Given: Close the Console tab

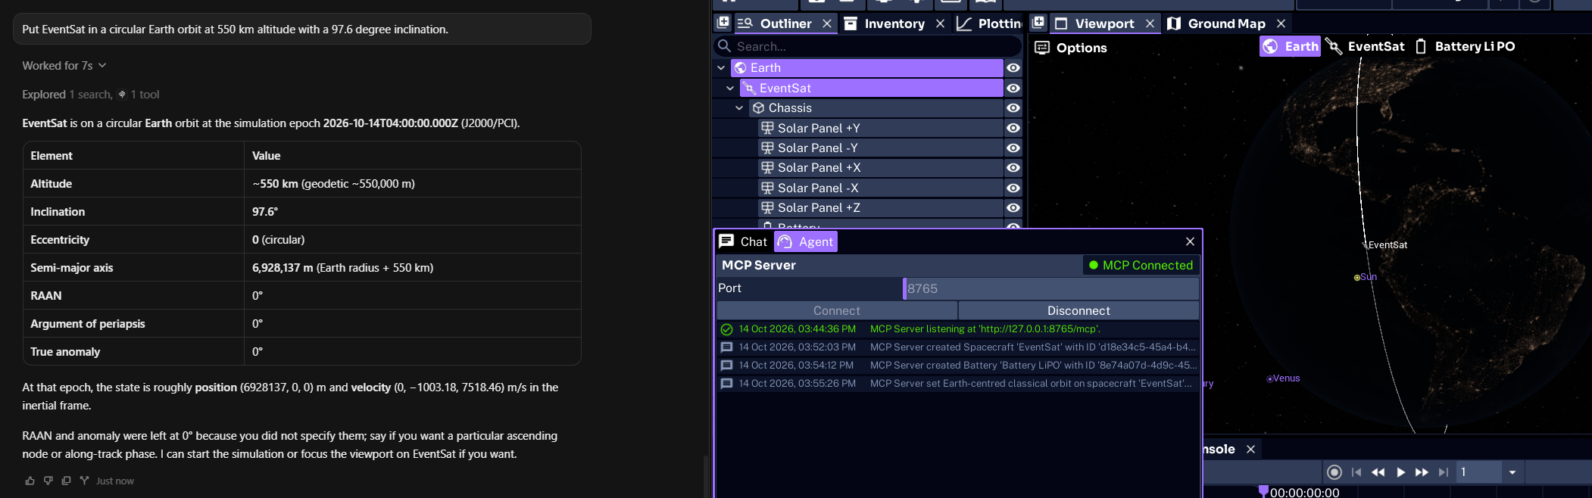Looking at the screenshot, I should point(1250,449).
